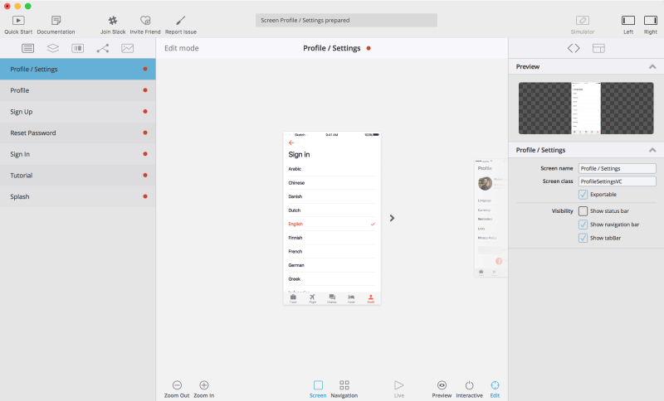This screenshot has width=664, height=401.
Task: Tap the back arrow in Sign in mockup
Action: click(x=291, y=143)
